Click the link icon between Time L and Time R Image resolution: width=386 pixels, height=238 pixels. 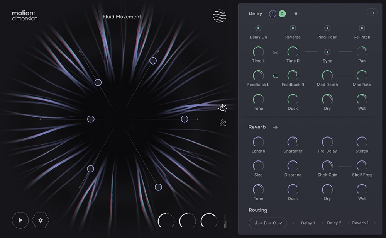[275, 52]
